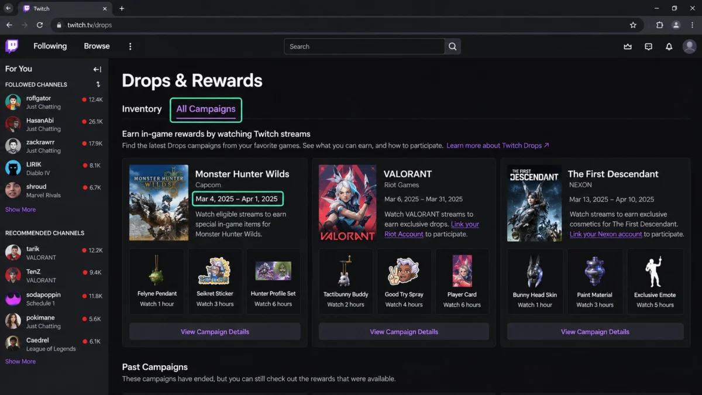Click the Past Campaigns heading
702x395 pixels.
(x=155, y=367)
